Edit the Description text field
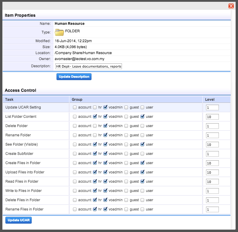238x232 pixels. [x=89, y=66]
